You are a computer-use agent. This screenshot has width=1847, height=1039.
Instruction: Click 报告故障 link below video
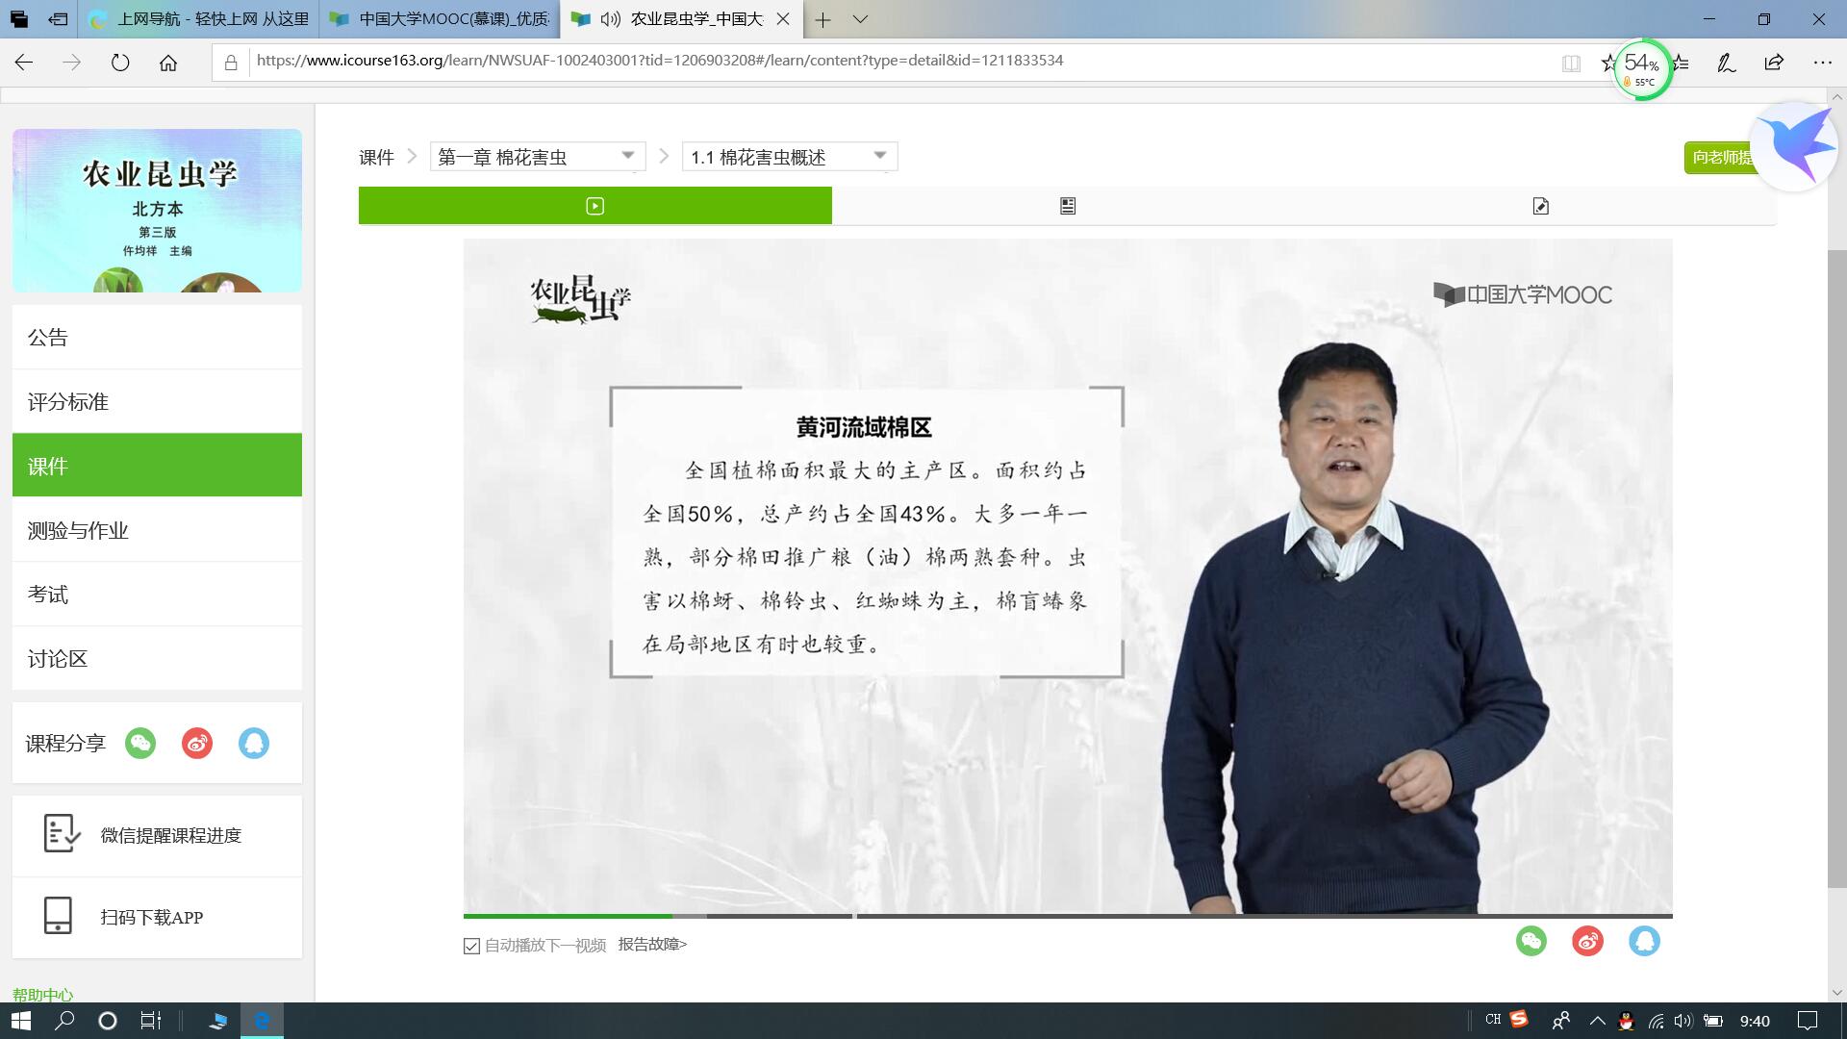click(652, 945)
